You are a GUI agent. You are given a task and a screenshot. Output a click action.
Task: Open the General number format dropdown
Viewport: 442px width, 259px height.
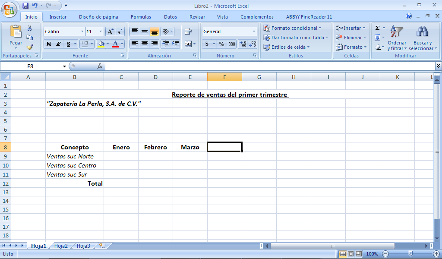[254, 32]
